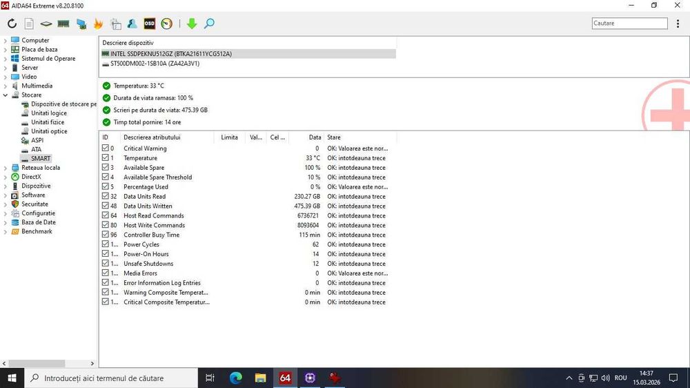Uncheck Data Units Written checkbox

click(x=105, y=206)
